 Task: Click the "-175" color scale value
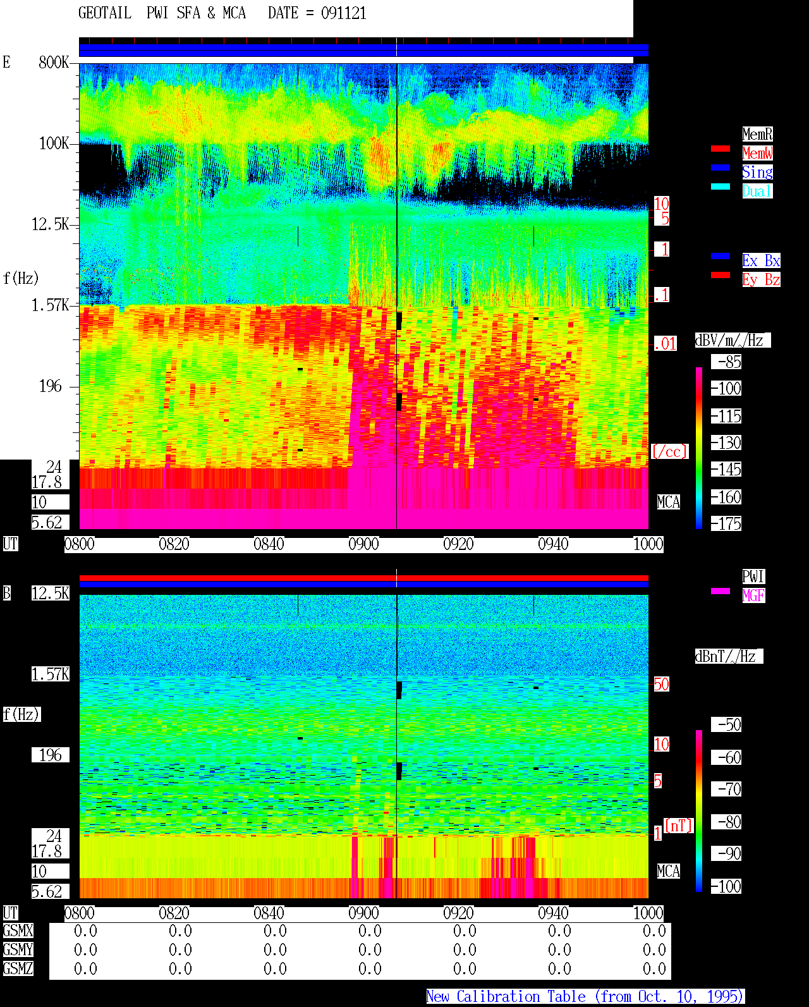(x=726, y=523)
